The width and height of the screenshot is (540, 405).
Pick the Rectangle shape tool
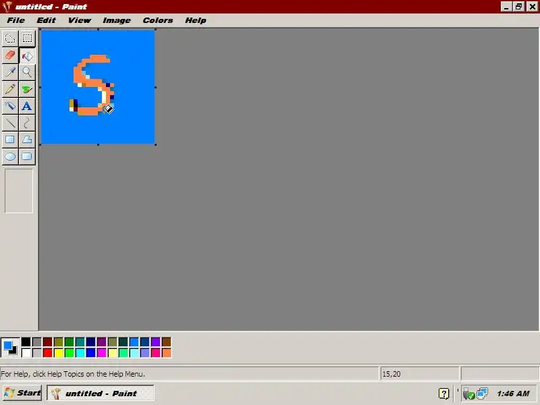[x=10, y=140]
